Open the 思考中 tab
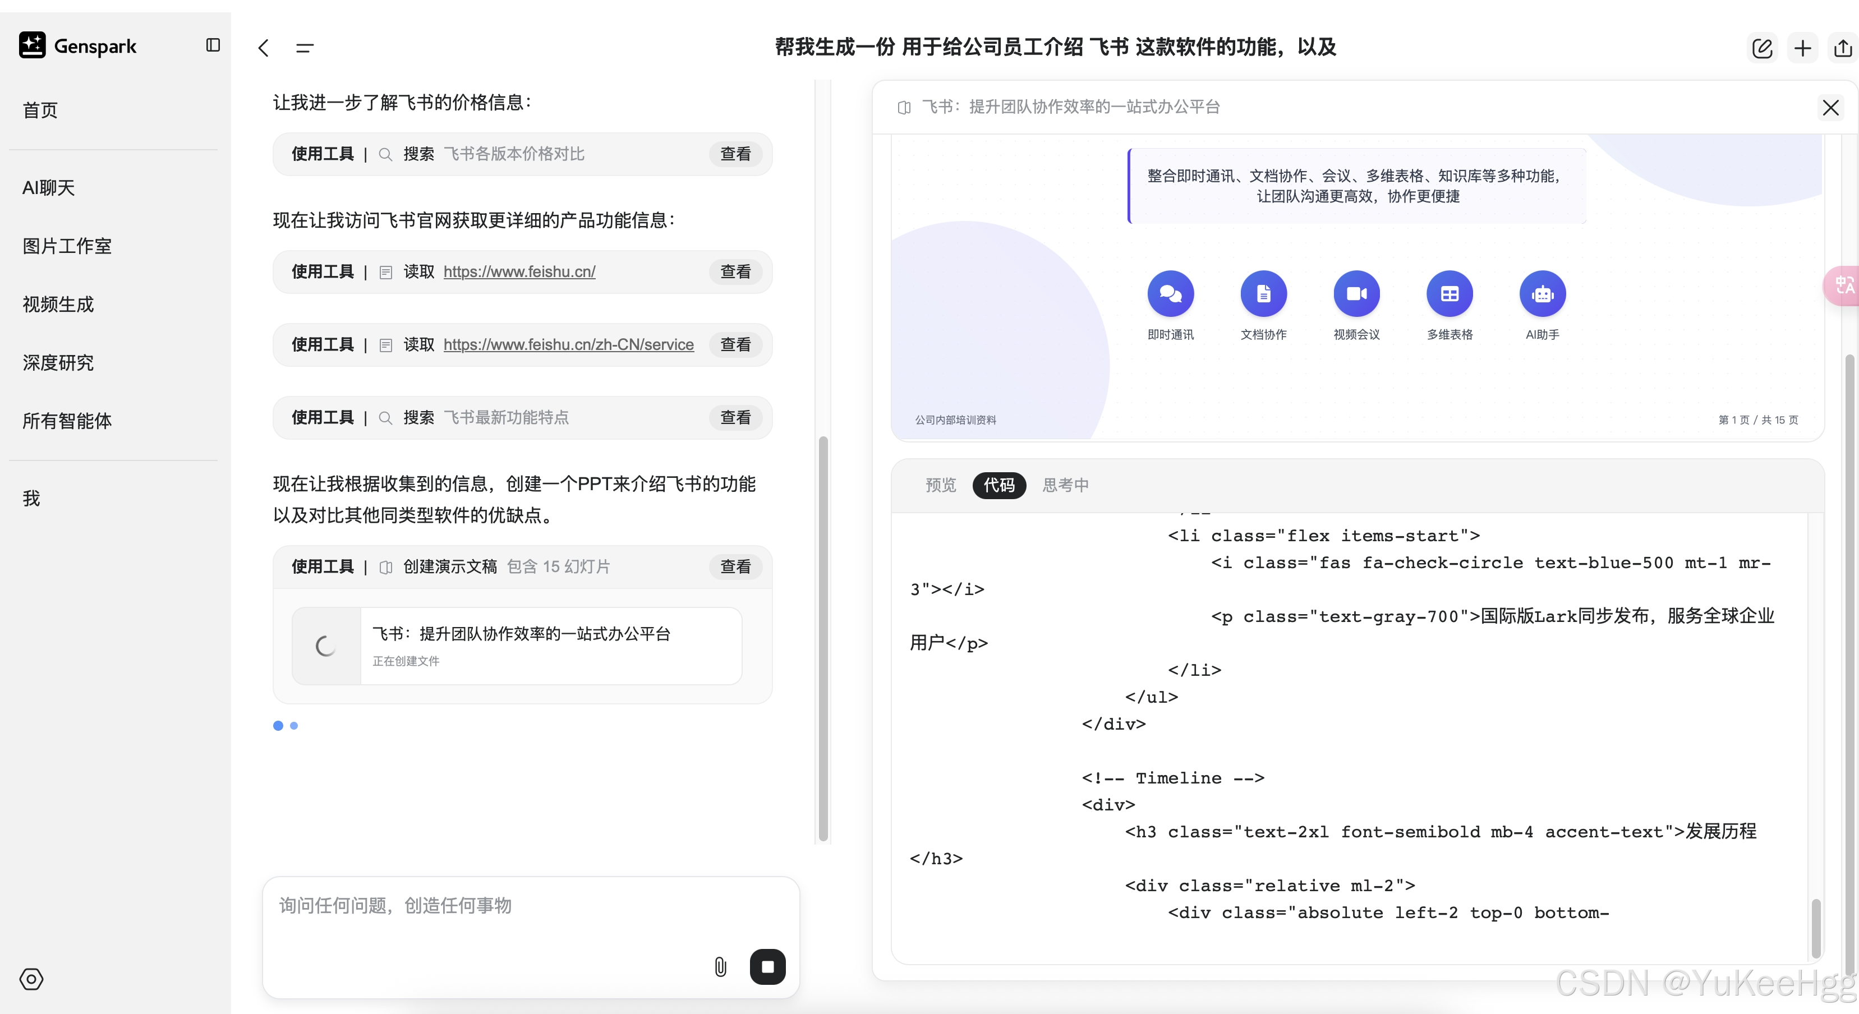The image size is (1859, 1014). [x=1065, y=485]
